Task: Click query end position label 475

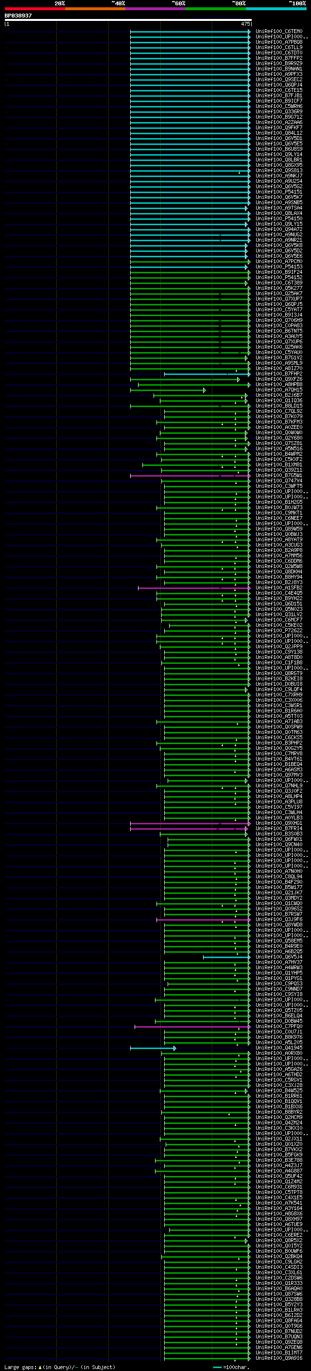Action: (x=245, y=24)
